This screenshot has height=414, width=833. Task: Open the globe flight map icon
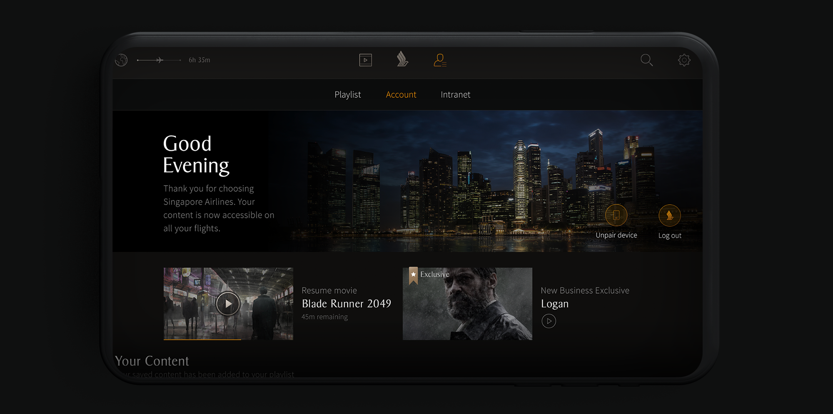click(x=121, y=60)
